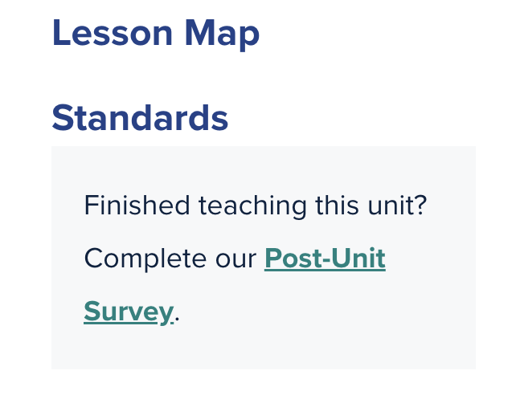The height and width of the screenshot is (395, 516).
Task: Click the question mark after "unit"
Action: tap(420, 206)
